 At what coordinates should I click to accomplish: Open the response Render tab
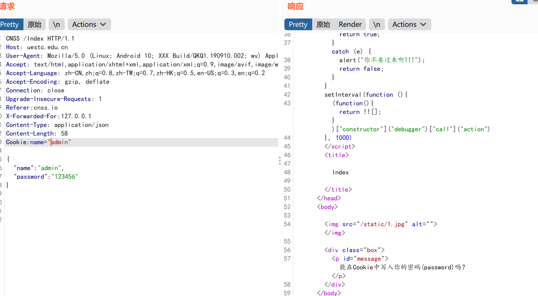(x=350, y=24)
